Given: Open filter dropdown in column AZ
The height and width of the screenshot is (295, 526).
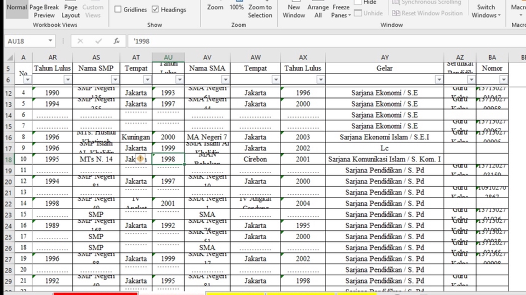Looking at the screenshot, I should coord(471,79).
